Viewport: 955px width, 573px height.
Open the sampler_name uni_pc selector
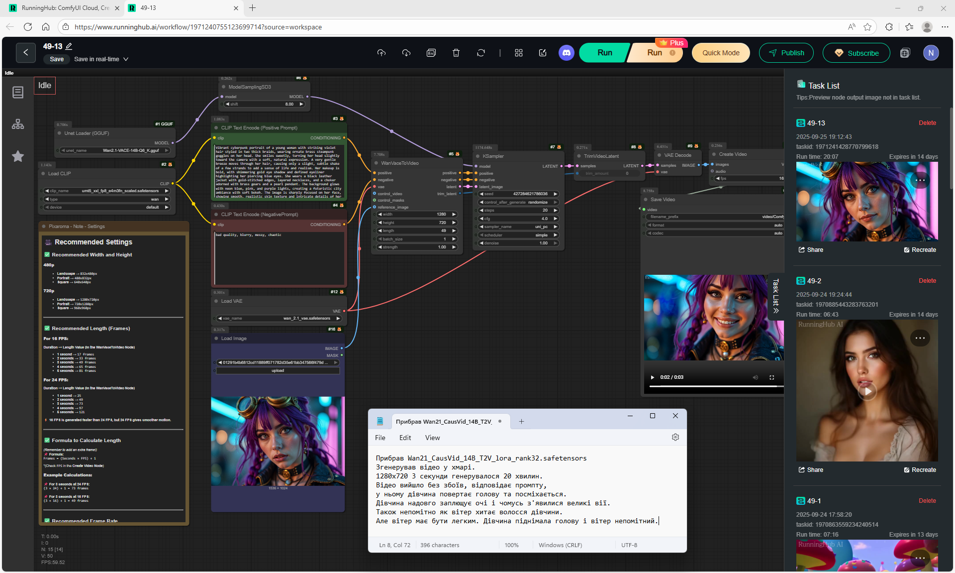(x=518, y=227)
